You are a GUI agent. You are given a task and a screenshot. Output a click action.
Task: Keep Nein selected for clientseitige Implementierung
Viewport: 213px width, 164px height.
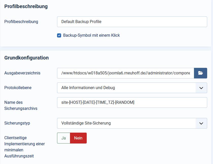[78, 138]
